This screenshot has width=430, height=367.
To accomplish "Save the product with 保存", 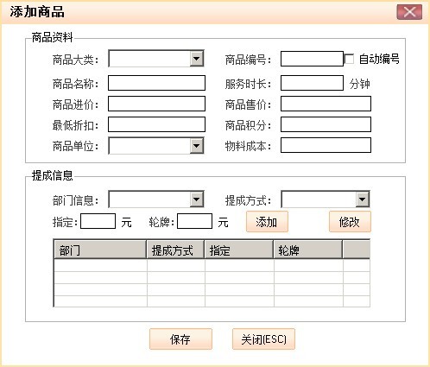I will (180, 339).
